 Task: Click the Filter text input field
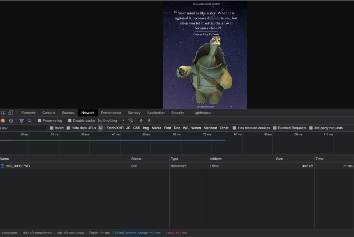pos(23,128)
